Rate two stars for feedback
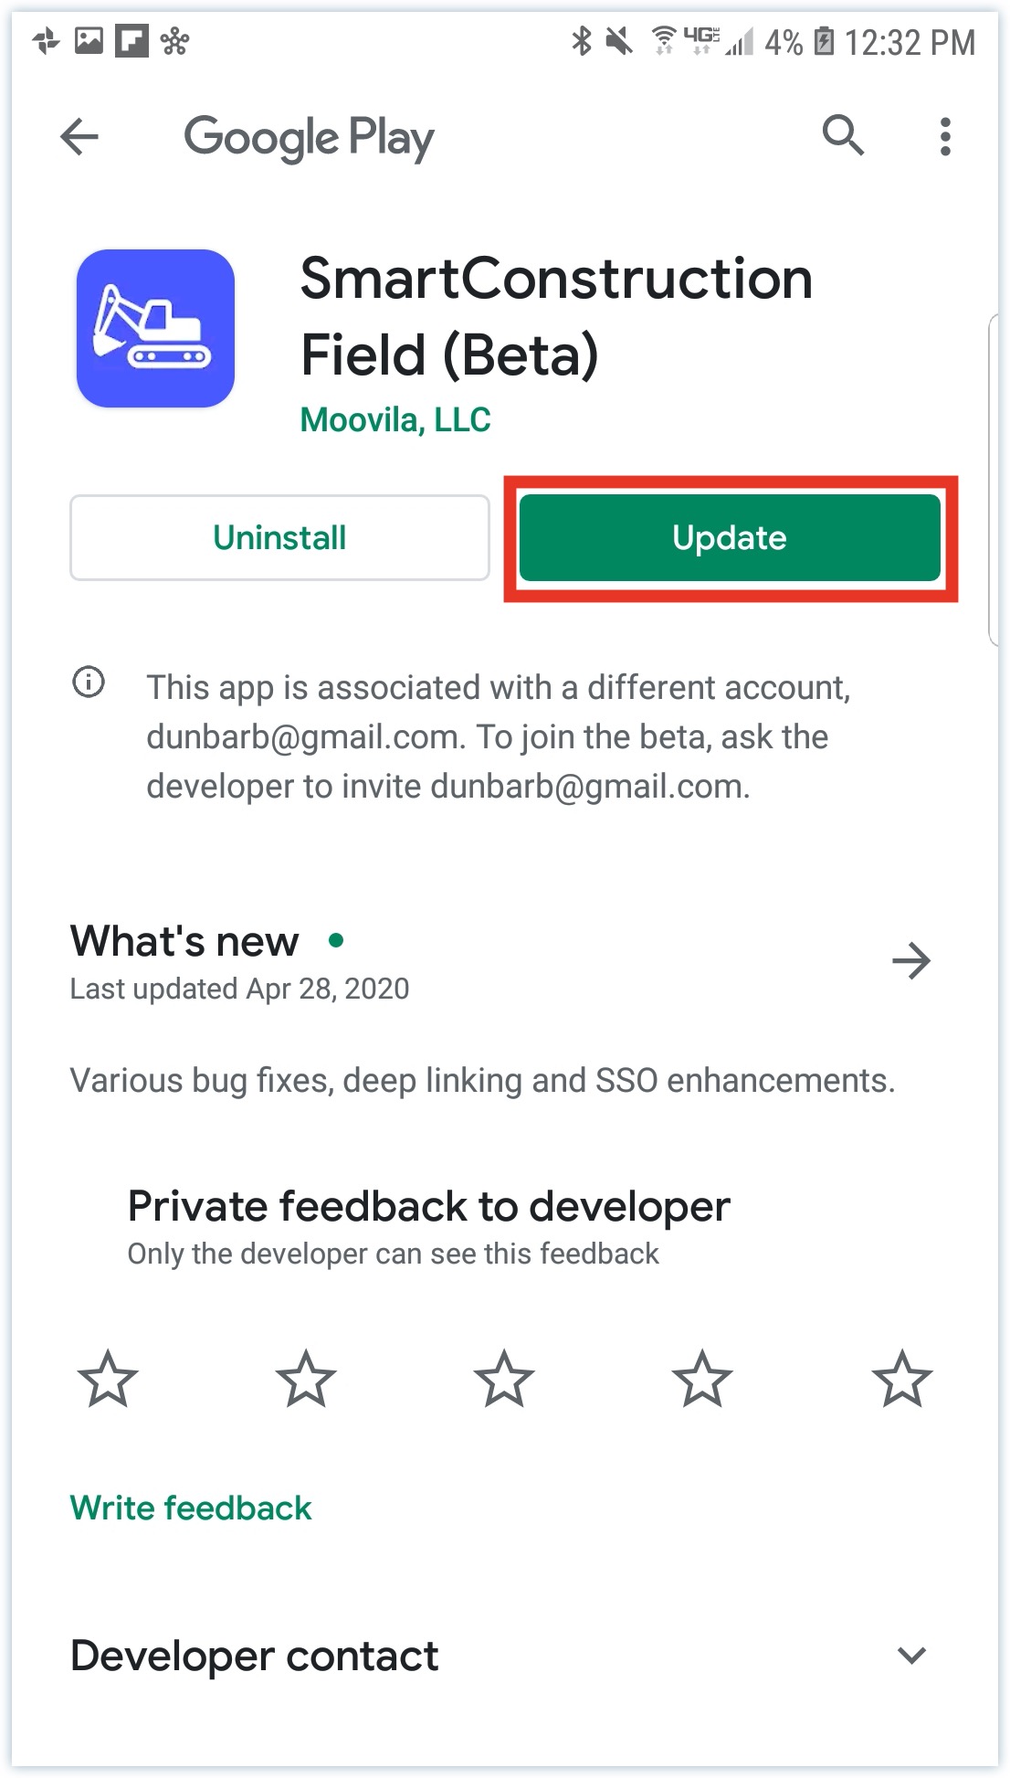This screenshot has height=1778, width=1010. (x=306, y=1378)
